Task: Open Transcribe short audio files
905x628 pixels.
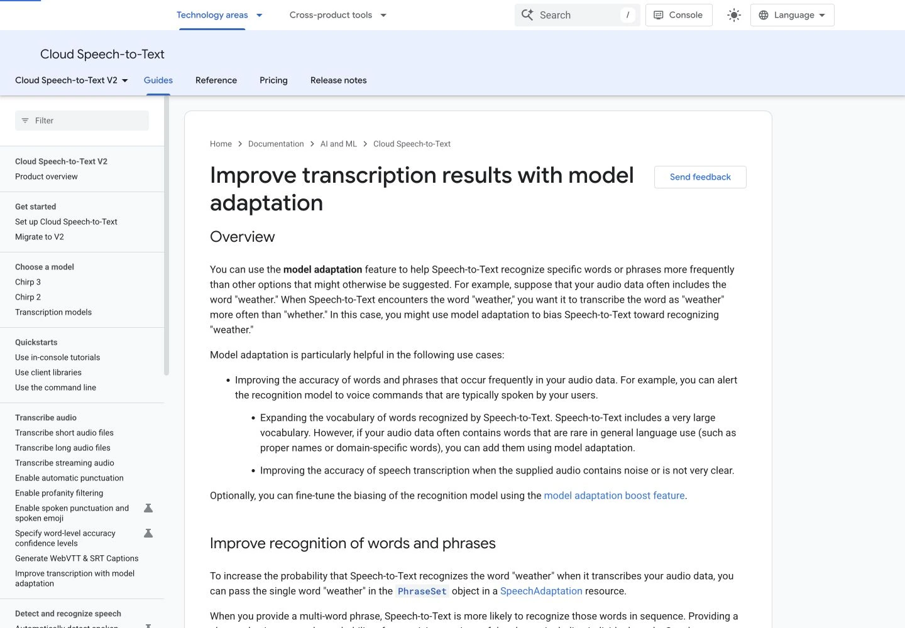Action: click(x=64, y=433)
